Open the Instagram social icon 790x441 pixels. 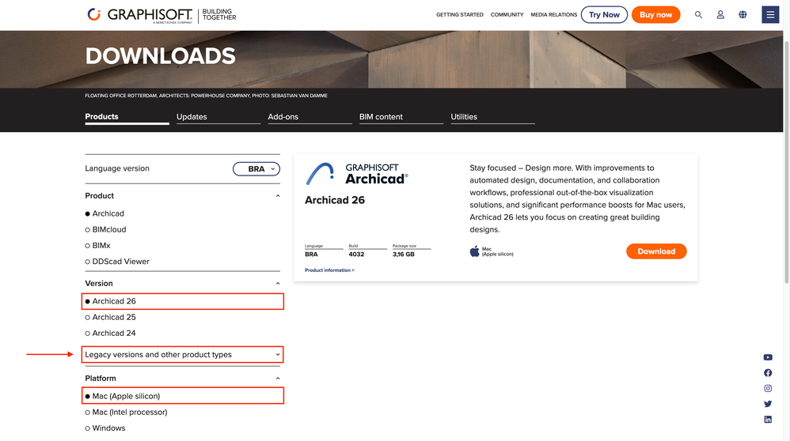(x=768, y=388)
